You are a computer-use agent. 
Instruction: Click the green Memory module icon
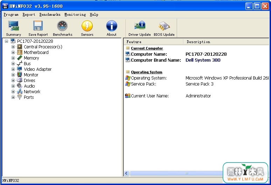pos(20,58)
